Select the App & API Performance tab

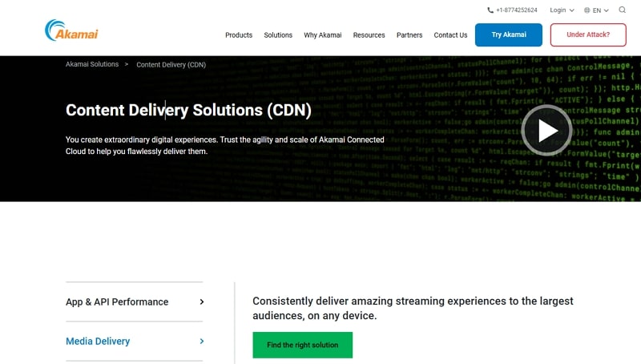[135, 301]
